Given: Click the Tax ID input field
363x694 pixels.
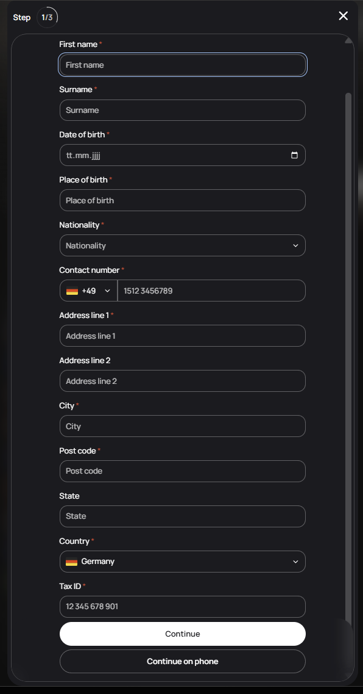Looking at the screenshot, I should (182, 607).
